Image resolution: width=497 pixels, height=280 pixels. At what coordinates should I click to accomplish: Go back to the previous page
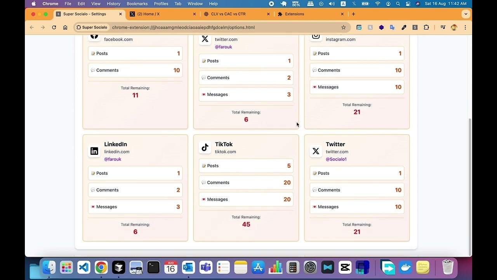click(x=32, y=28)
